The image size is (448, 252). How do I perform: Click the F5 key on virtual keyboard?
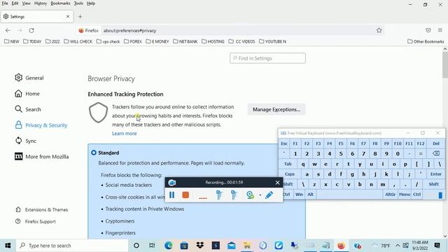click(x=341, y=143)
